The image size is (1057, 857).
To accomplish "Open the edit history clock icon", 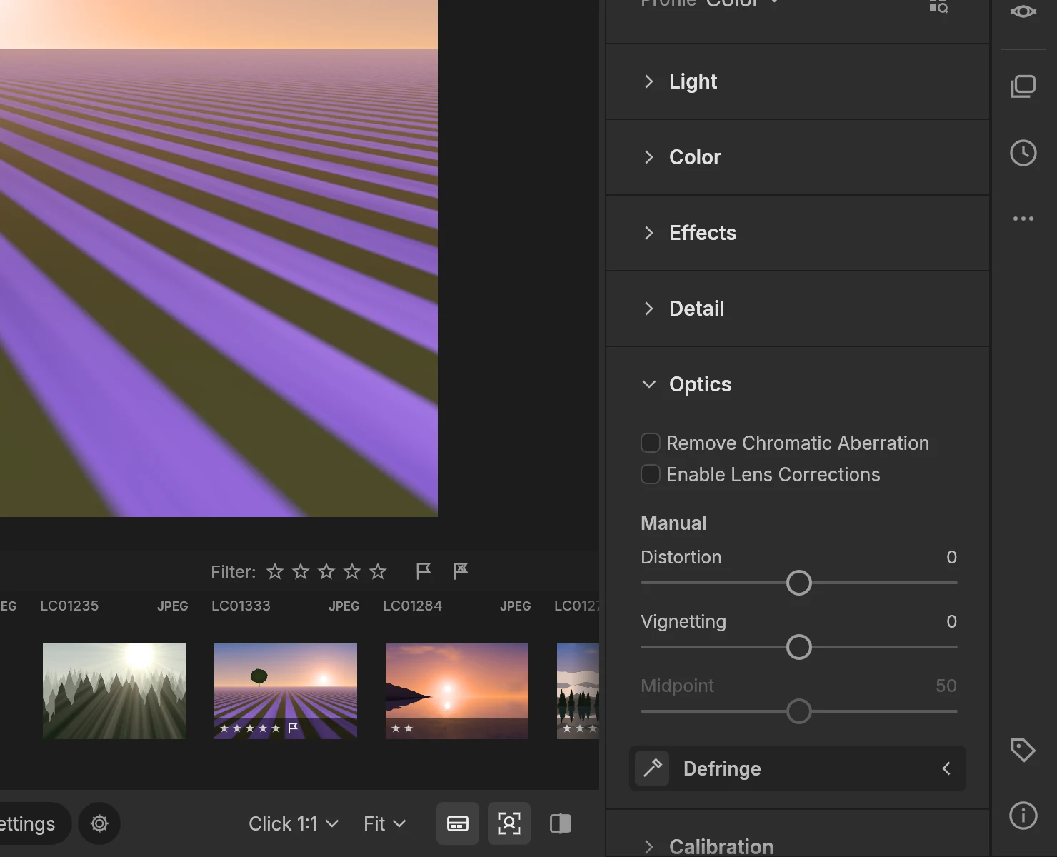I will 1023,153.
